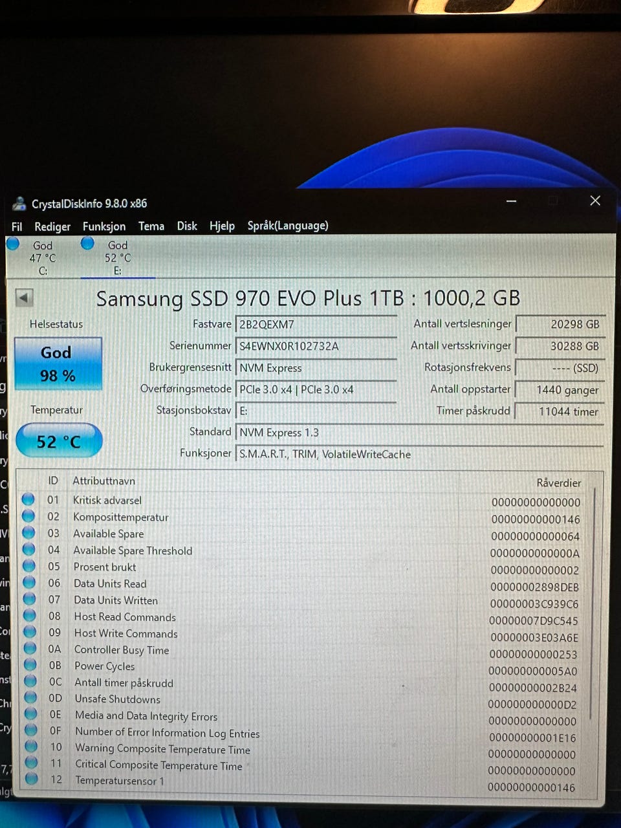Open the Tema menu
The height and width of the screenshot is (828, 621).
click(x=151, y=226)
